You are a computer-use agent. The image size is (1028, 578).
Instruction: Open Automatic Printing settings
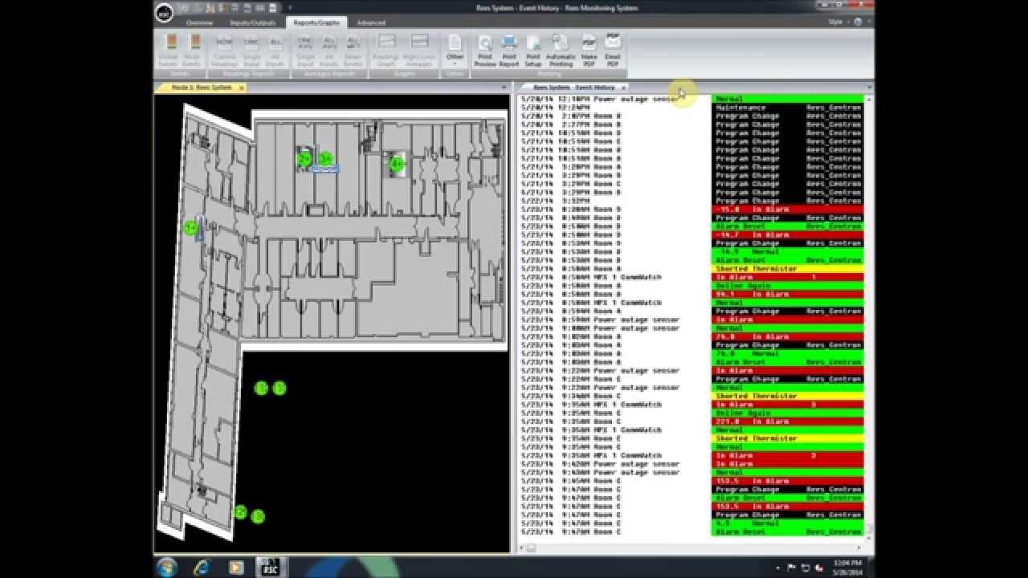coord(561,50)
